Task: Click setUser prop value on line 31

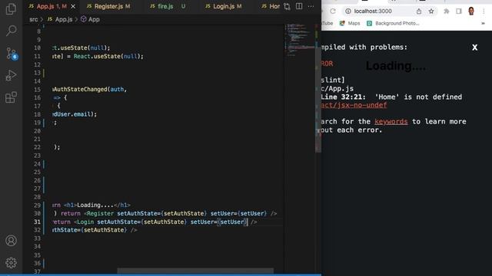Action: tap(232, 222)
